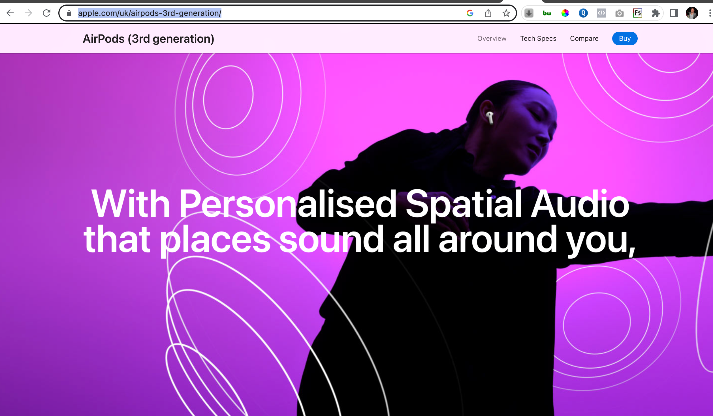The image size is (713, 416).
Task: Open the Compare page link
Action: [x=584, y=38]
